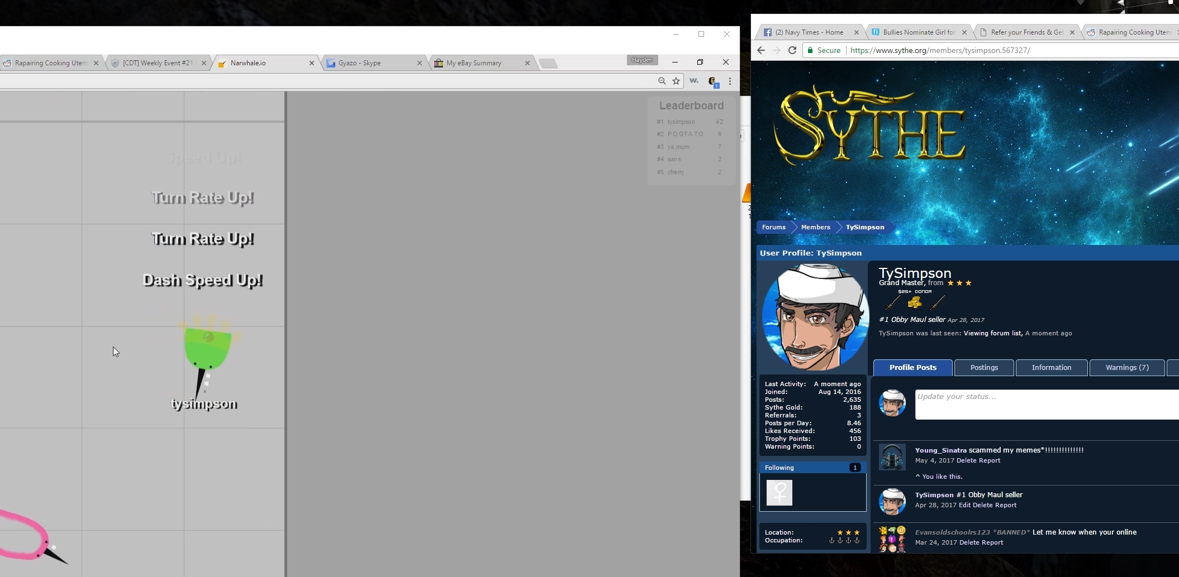Click the Viewing forum list link

click(993, 333)
